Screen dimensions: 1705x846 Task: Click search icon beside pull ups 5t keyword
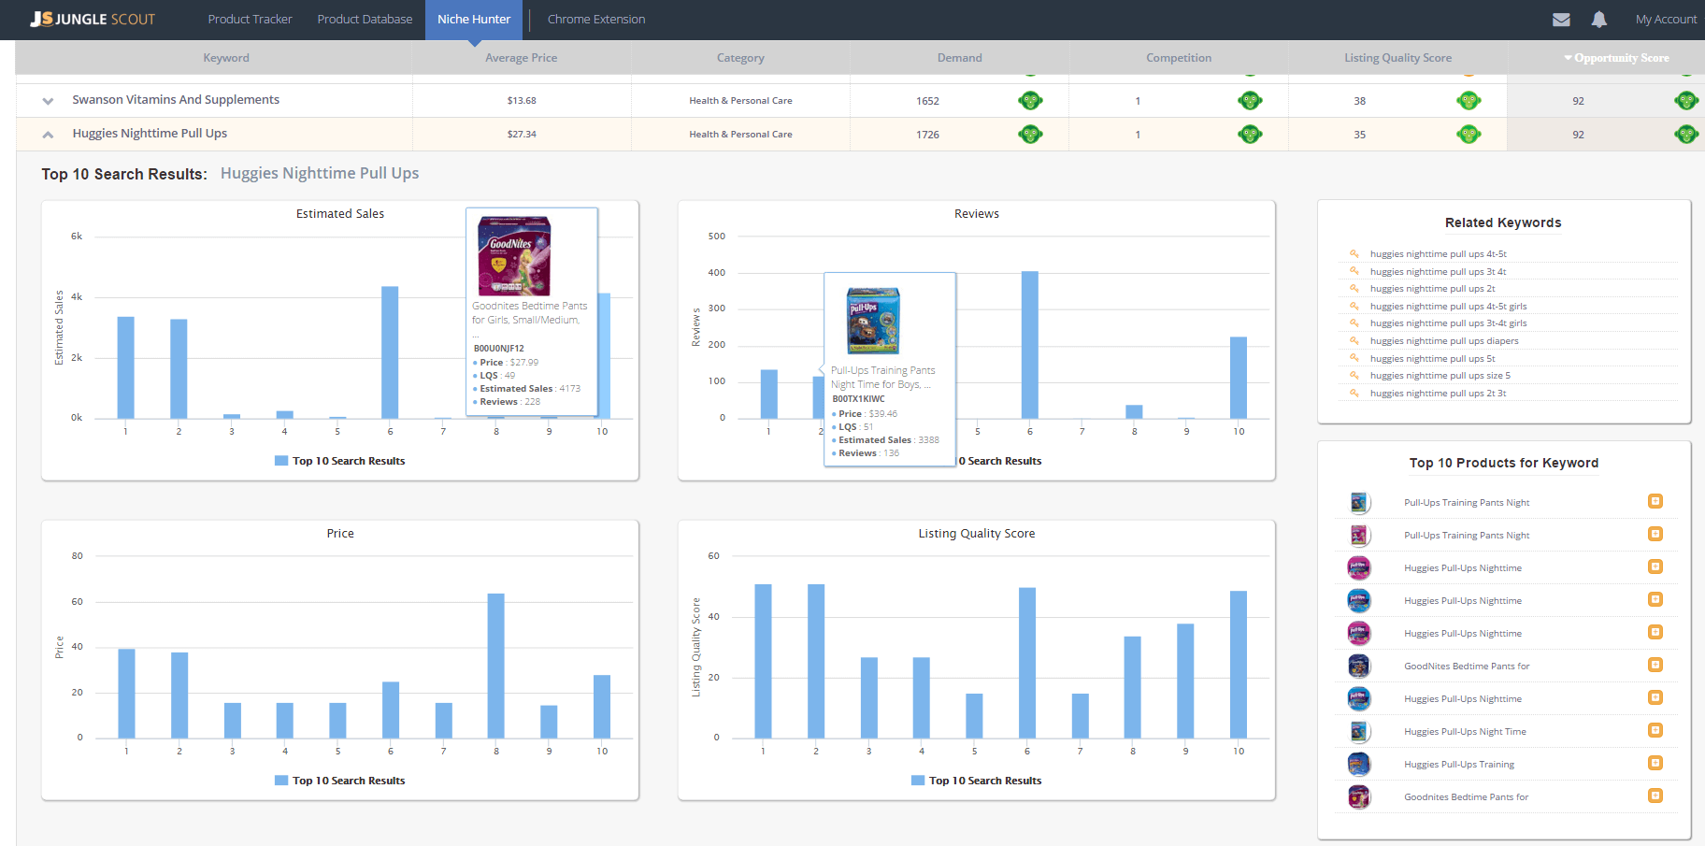click(x=1354, y=358)
